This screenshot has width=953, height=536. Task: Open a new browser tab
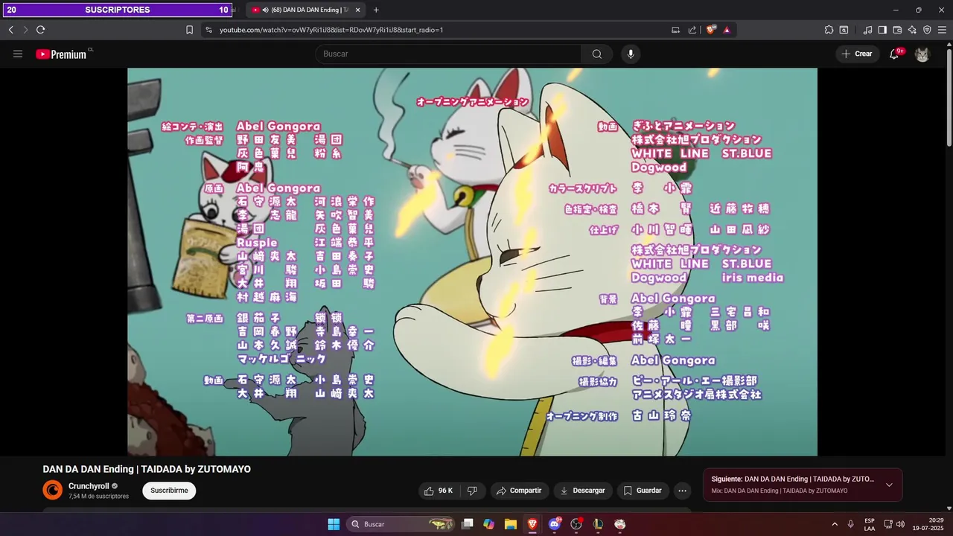[x=376, y=10]
